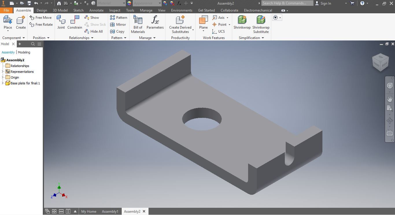Click Hide All relationships
This screenshot has width=395, height=215.
[93, 31]
